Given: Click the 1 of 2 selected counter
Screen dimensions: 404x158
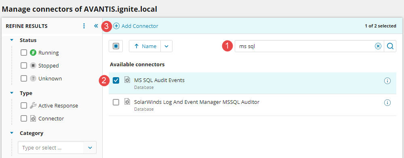Looking at the screenshot, I should click(381, 26).
